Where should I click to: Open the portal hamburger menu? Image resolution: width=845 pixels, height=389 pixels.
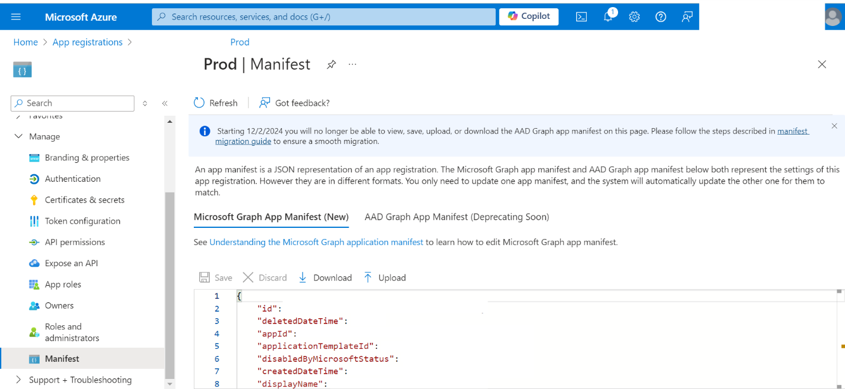(16, 17)
